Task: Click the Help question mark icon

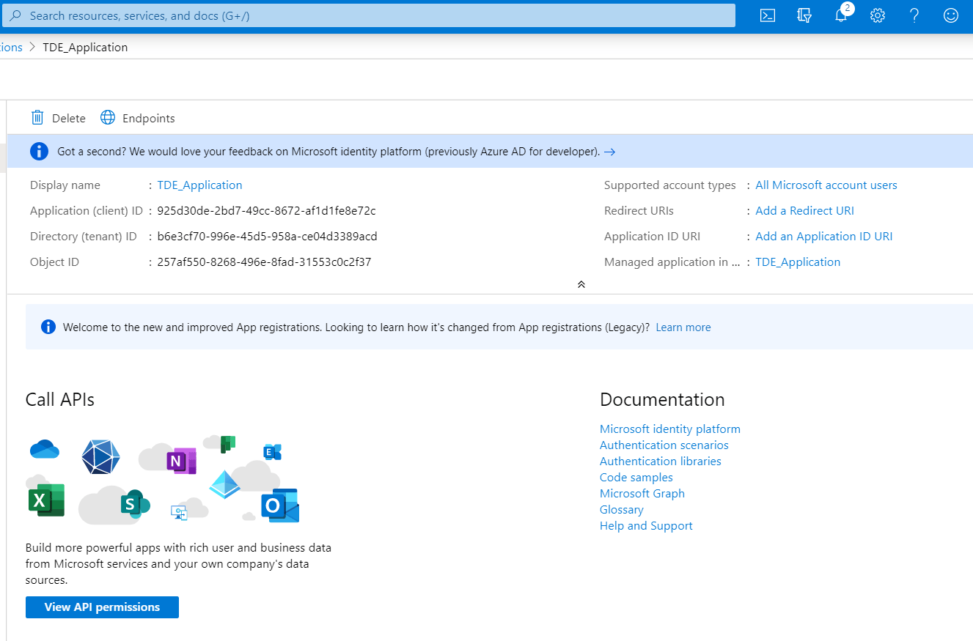Action: (x=914, y=15)
